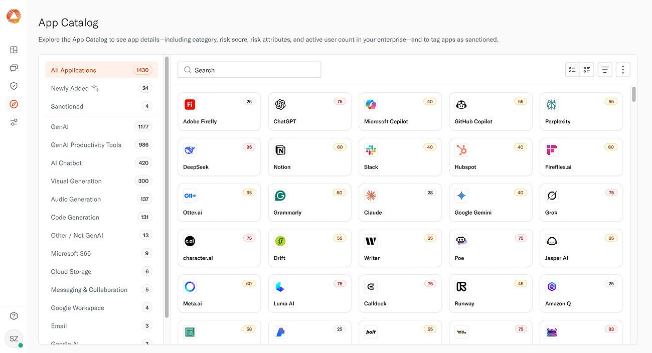Switch to compact list view
The image size is (652, 353).
[572, 70]
